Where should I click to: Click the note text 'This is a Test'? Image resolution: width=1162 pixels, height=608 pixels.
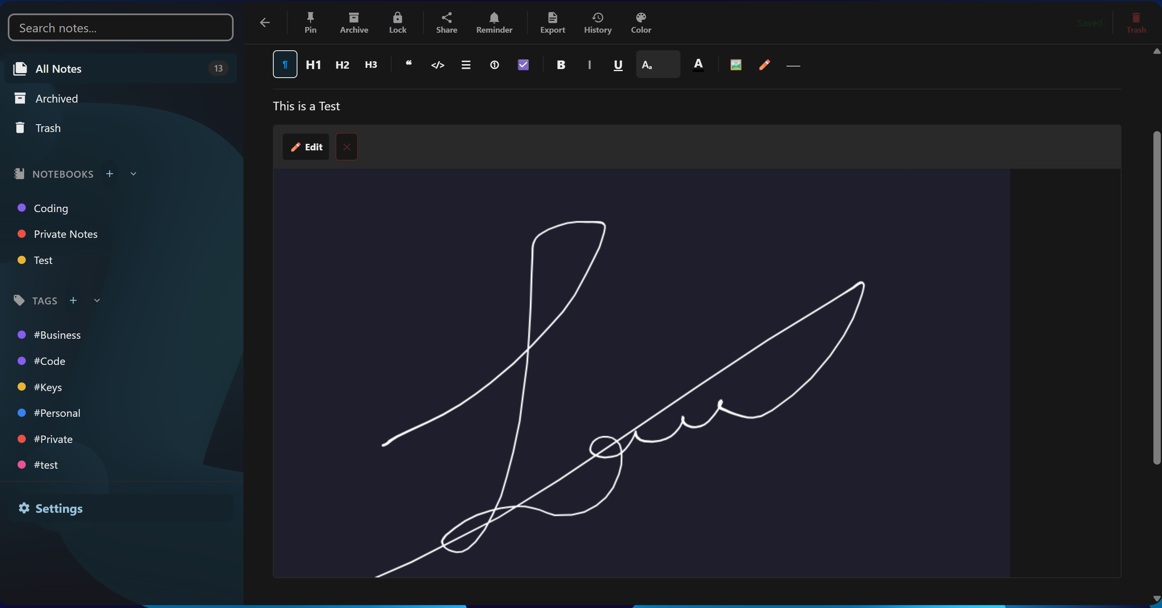(306, 106)
